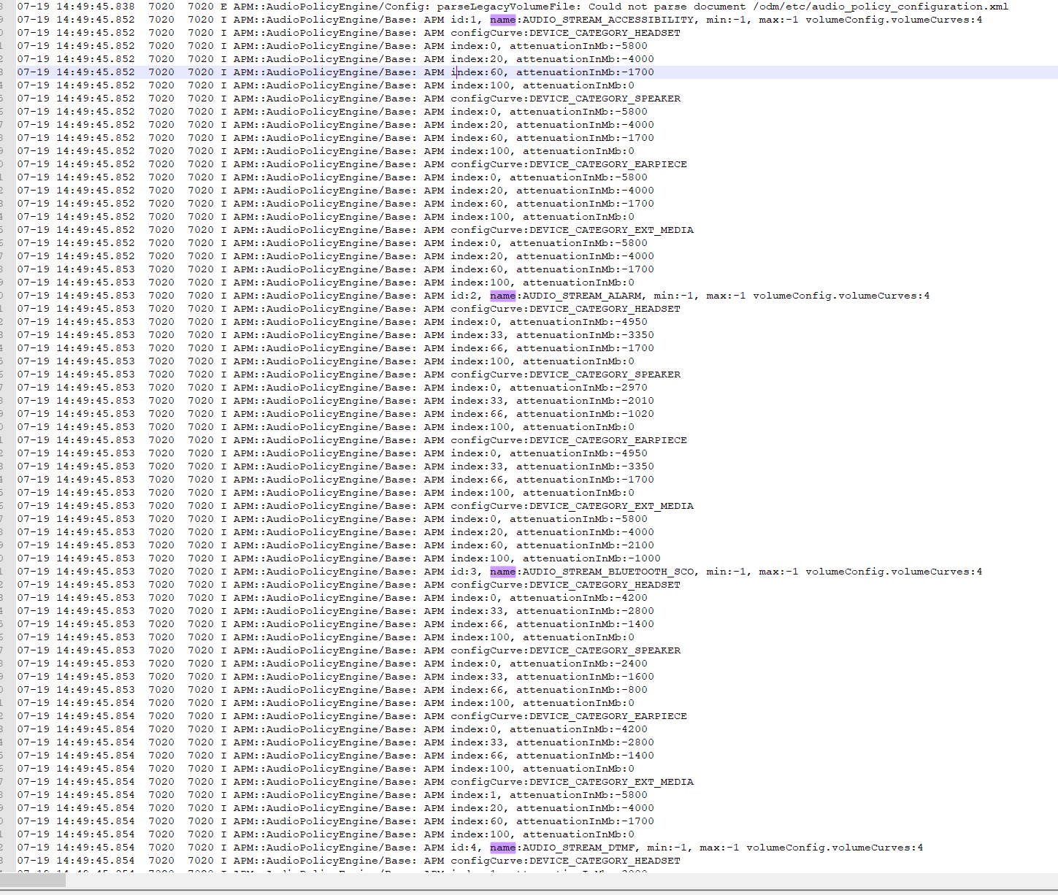The height and width of the screenshot is (895, 1058).
Task: Click the timestamp 14:49:45.838
Action: pos(96,7)
